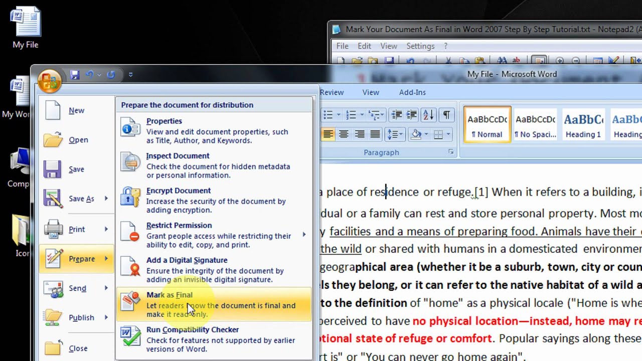Click the Bullets list button
Viewport: 642px width, 361px height.
click(328, 115)
